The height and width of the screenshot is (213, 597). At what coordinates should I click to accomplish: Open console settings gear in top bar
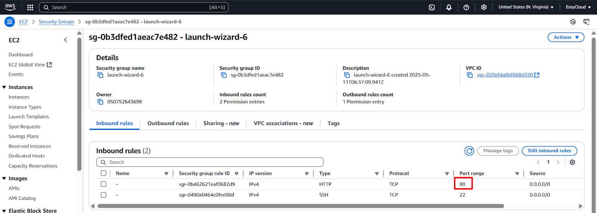484,7
